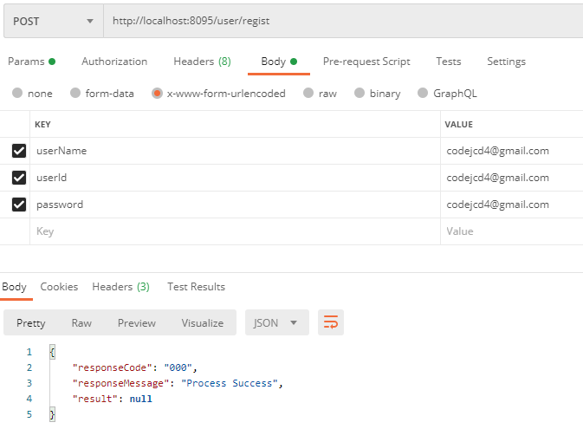Uncheck the password parameter row
Image resolution: width=583 pixels, height=429 pixels.
click(x=19, y=205)
